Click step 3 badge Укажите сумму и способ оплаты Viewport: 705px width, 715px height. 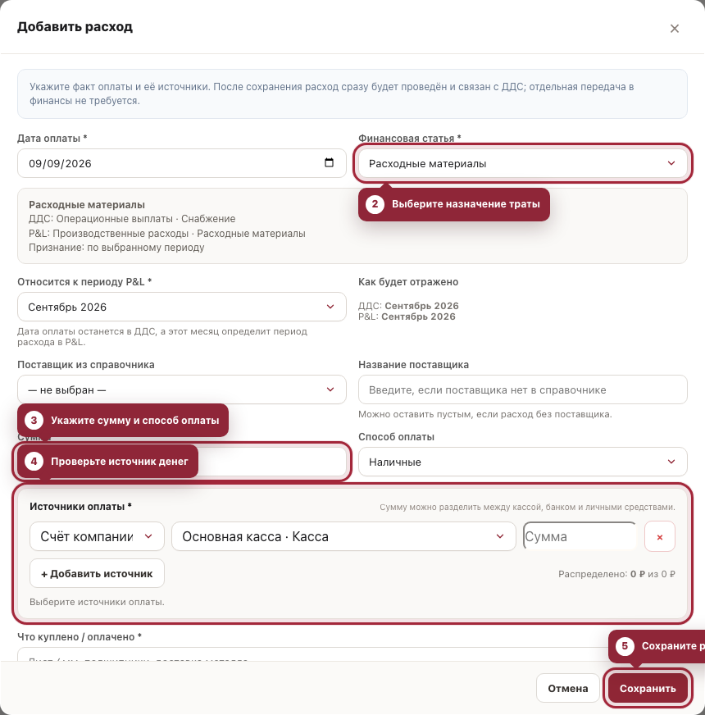coord(123,420)
